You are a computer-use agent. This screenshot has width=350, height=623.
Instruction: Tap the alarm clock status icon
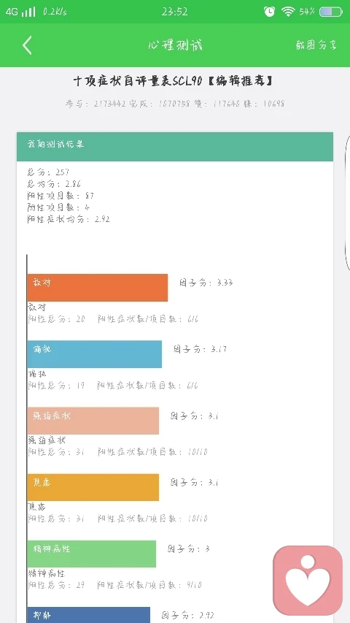[x=269, y=12]
